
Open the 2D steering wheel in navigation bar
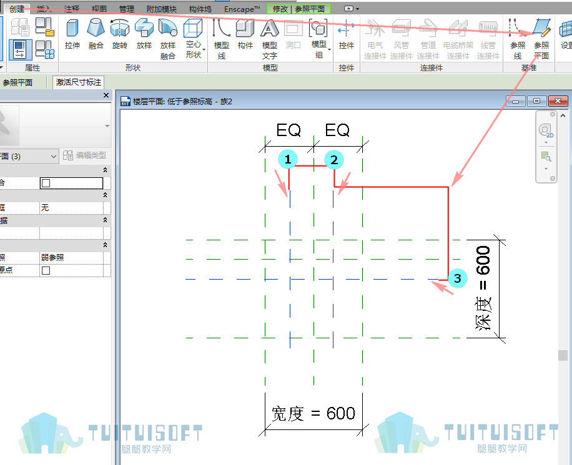coord(546,130)
